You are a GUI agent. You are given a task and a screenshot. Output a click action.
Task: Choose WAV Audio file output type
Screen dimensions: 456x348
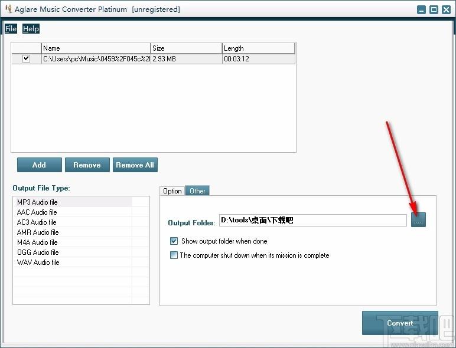(74, 262)
